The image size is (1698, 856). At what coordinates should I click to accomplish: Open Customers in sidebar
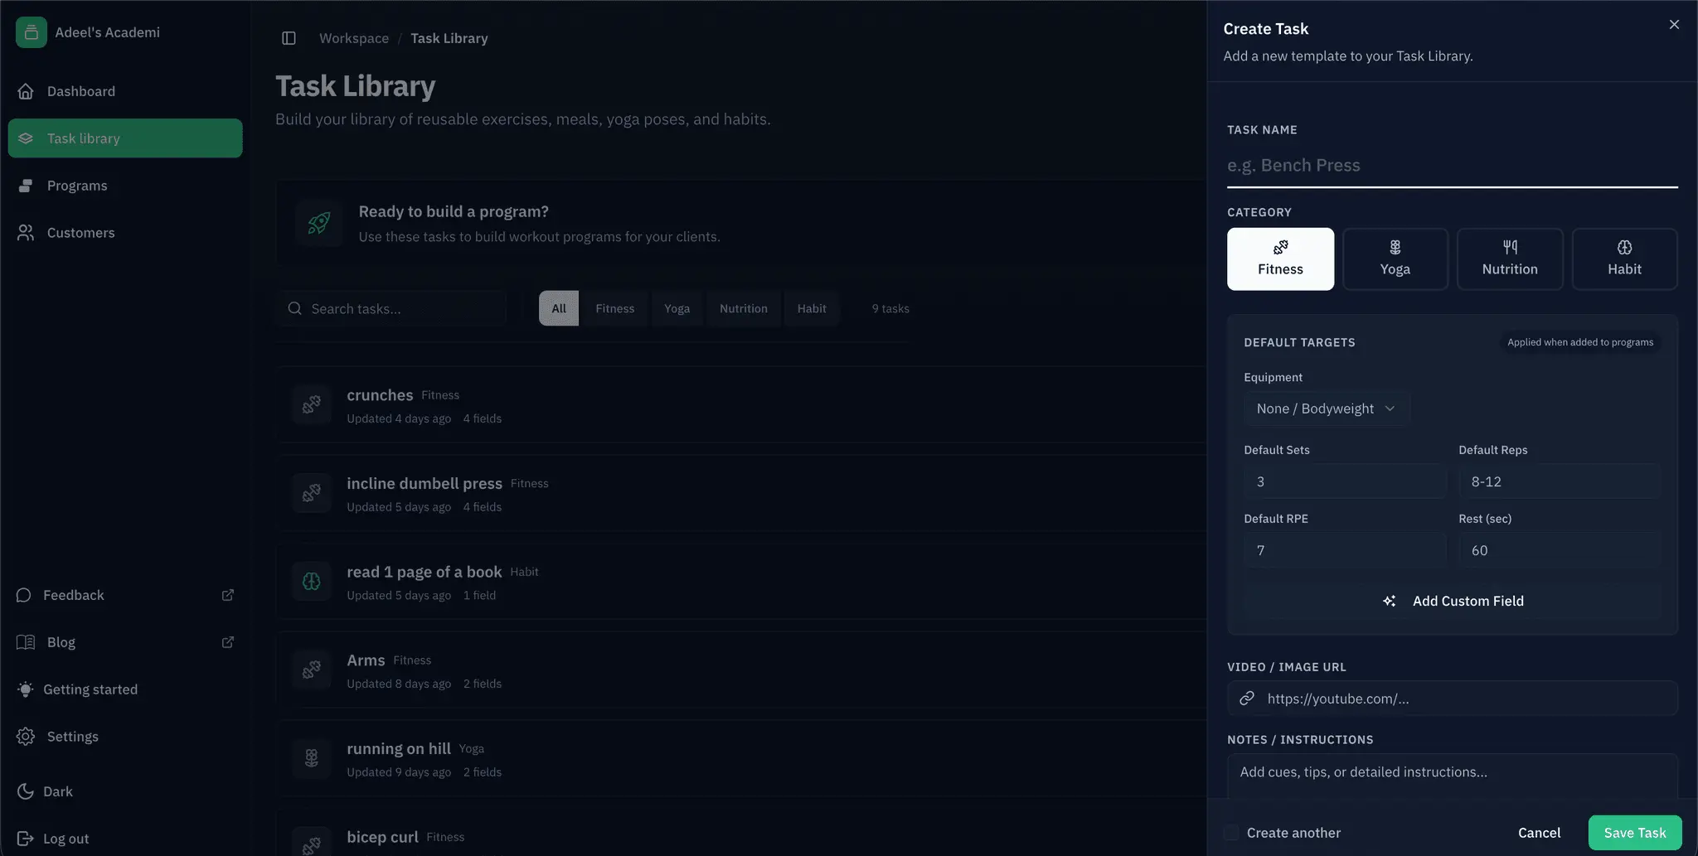pyautogui.click(x=125, y=233)
